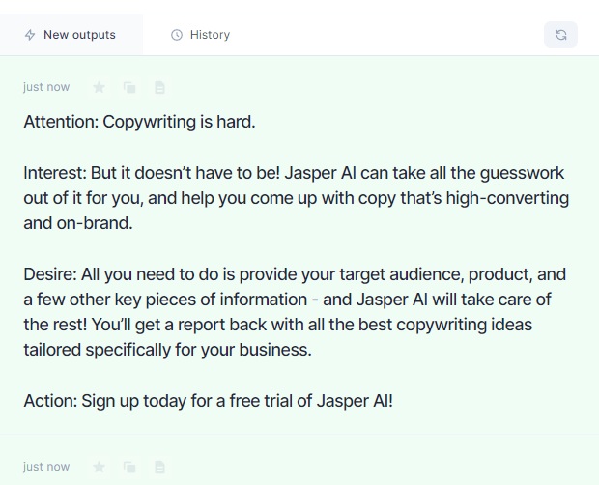
Task: Star the first output to favorite it
Action: (99, 87)
